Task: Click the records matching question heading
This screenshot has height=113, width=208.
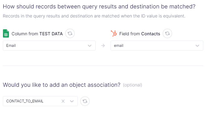Action: [99, 7]
